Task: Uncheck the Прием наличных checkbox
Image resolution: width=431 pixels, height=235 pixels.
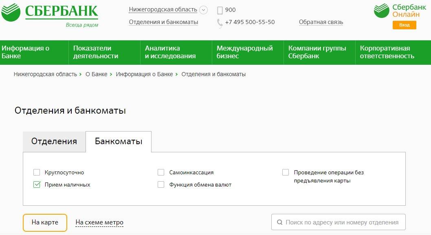Action: (x=37, y=184)
